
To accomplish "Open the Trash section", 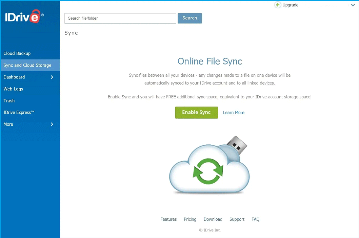I will 9,101.
